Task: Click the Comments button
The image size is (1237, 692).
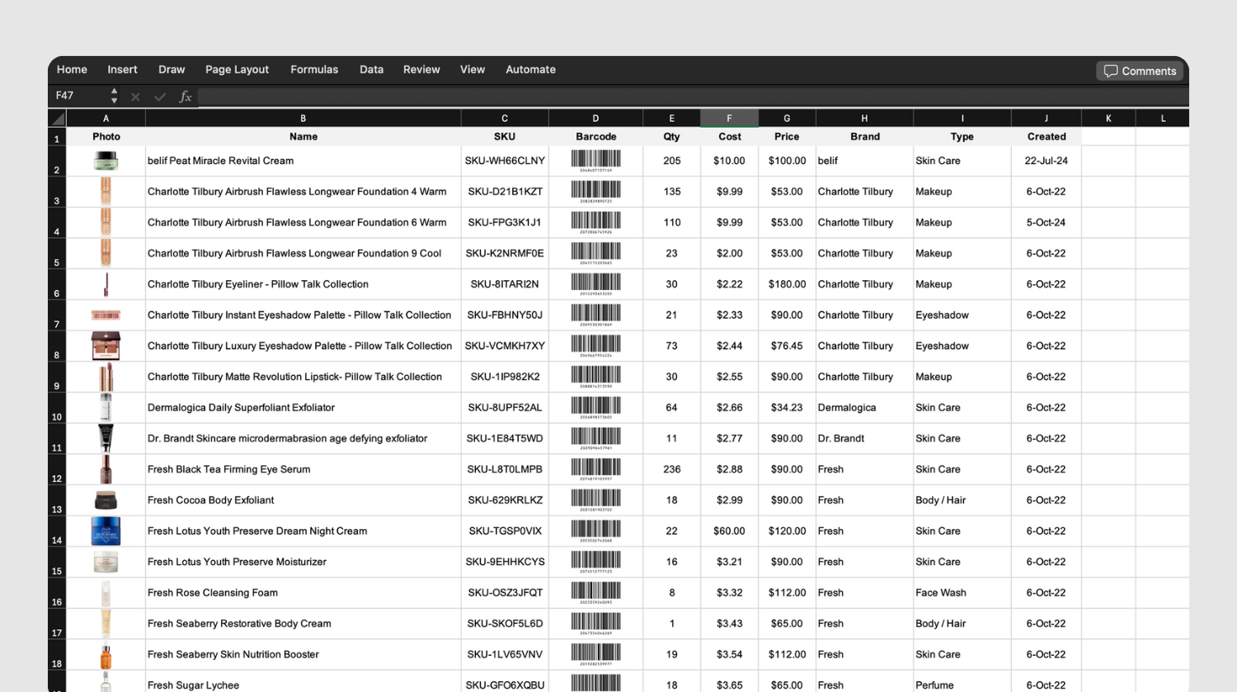Action: coord(1140,71)
